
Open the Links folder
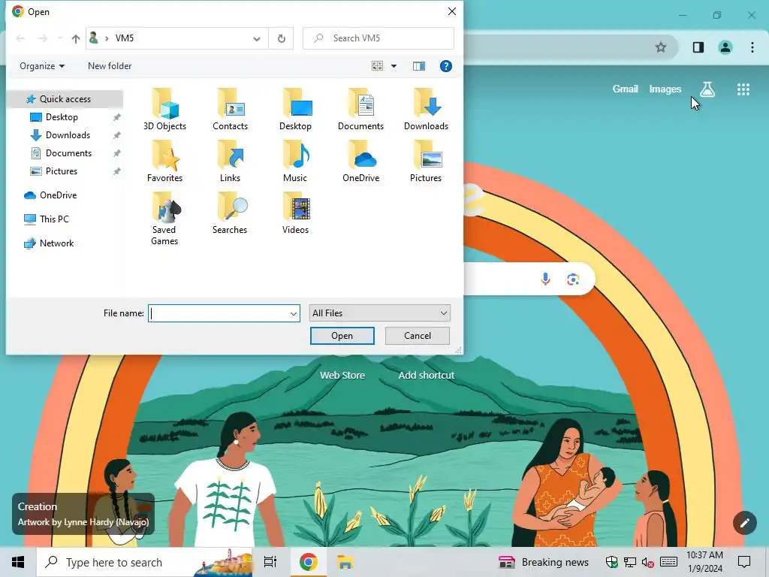pos(230,162)
